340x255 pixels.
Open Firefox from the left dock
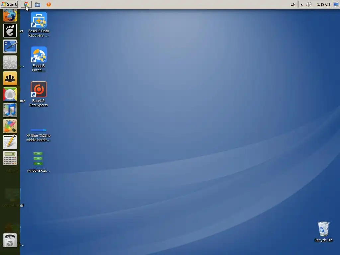(x=10, y=15)
